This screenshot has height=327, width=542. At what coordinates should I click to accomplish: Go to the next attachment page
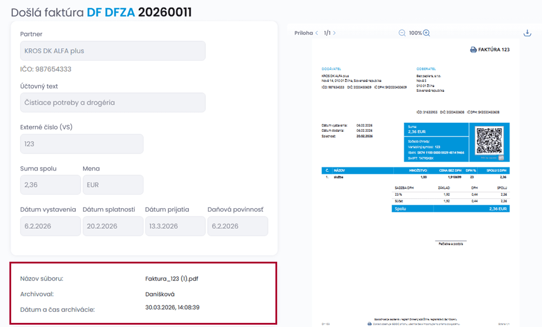(x=335, y=33)
